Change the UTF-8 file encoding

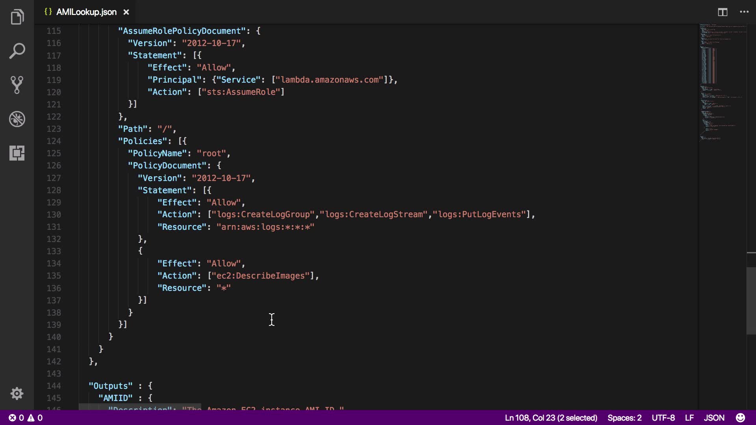coord(663,418)
